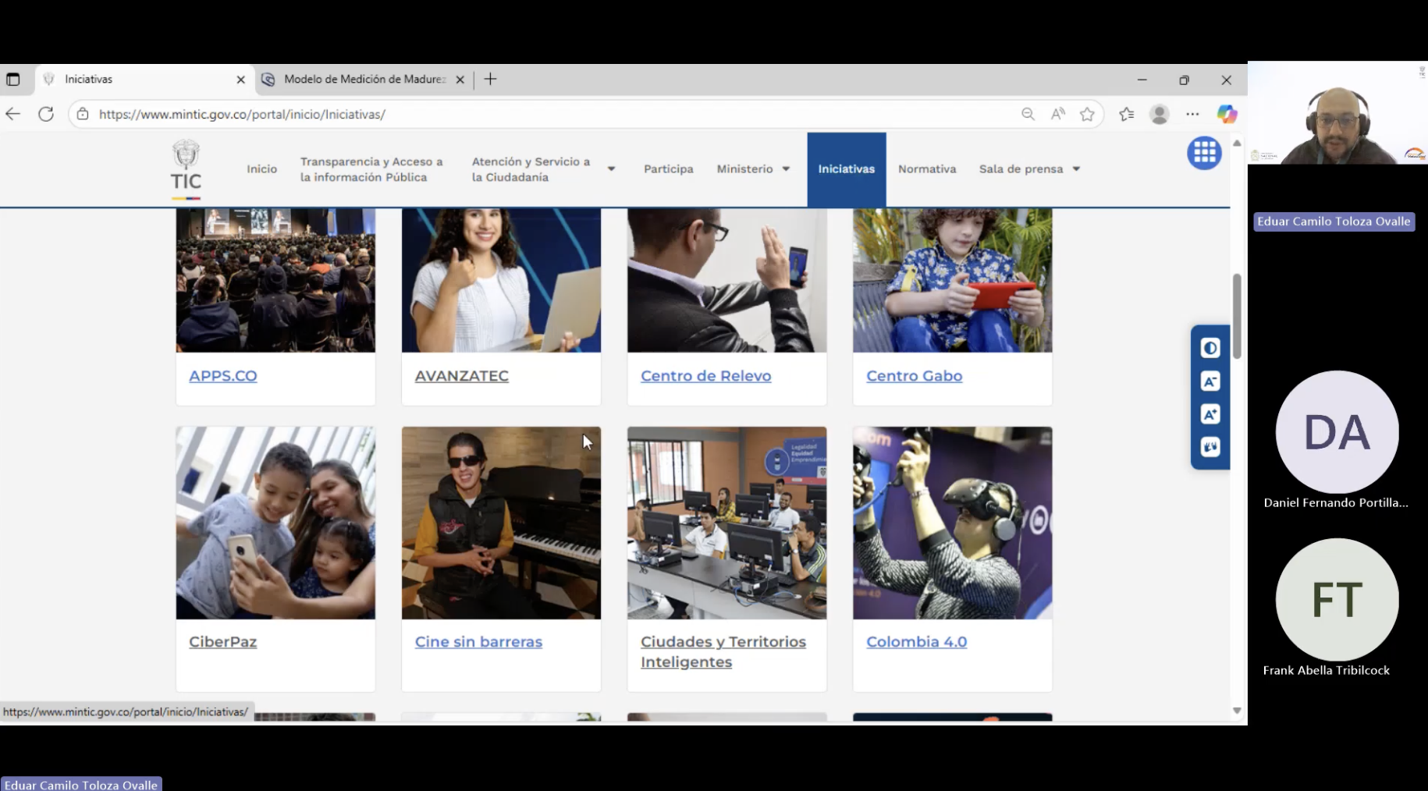The height and width of the screenshot is (791, 1428).
Task: Open the Centro de Relevo link
Action: pos(705,376)
